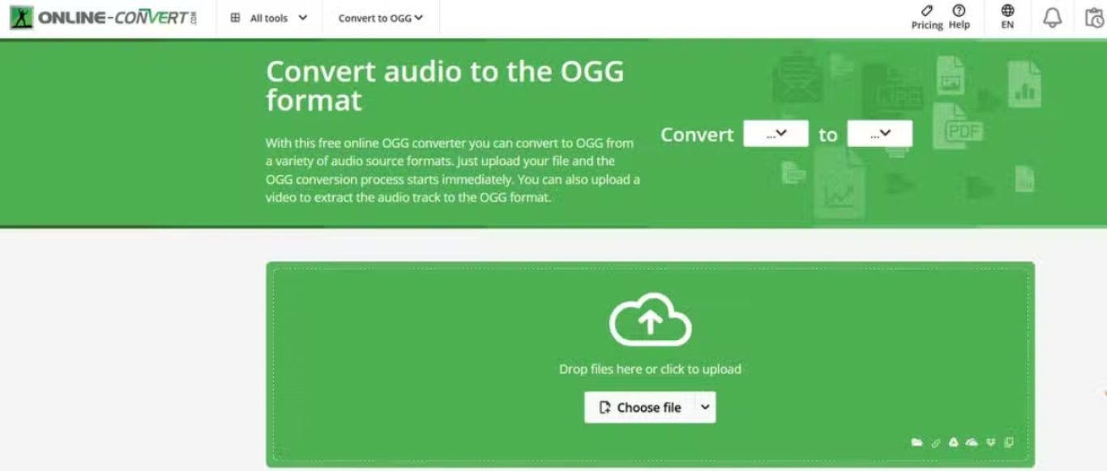Click the large cloud upload icon
Viewport: 1107px width, 471px height.
coord(650,321)
